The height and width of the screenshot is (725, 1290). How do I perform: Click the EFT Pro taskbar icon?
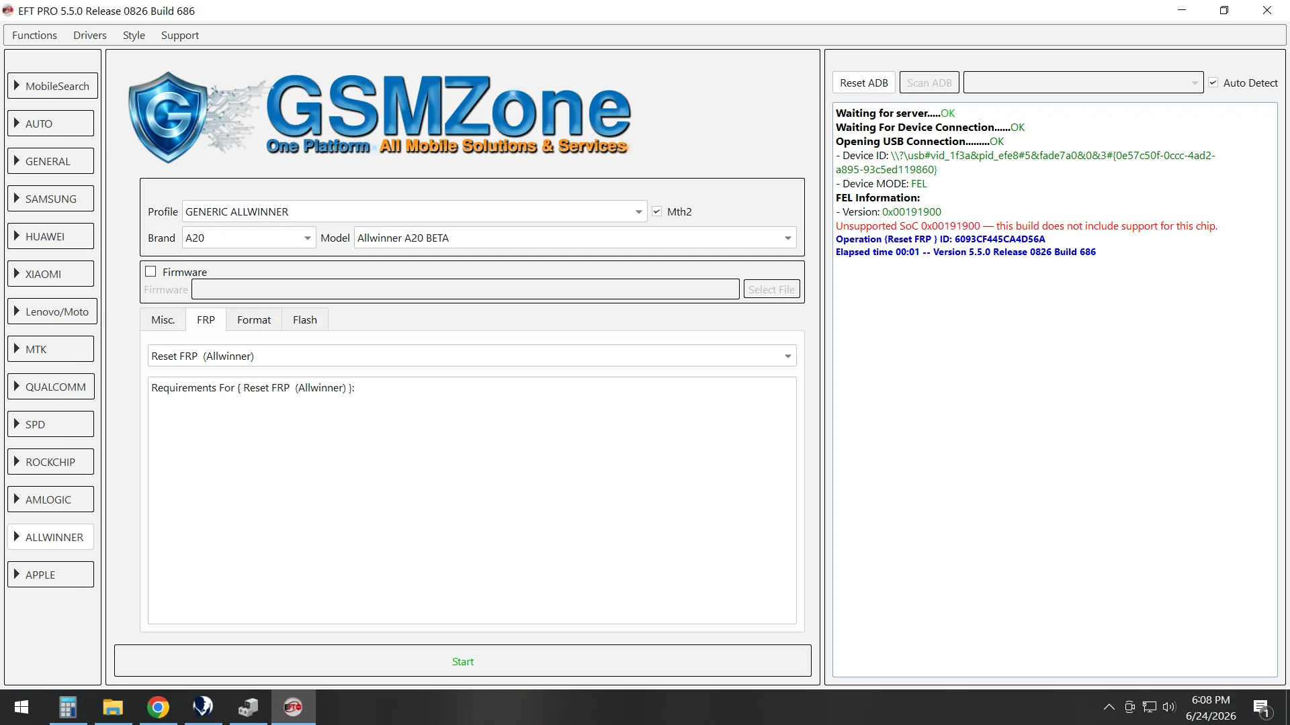click(293, 707)
